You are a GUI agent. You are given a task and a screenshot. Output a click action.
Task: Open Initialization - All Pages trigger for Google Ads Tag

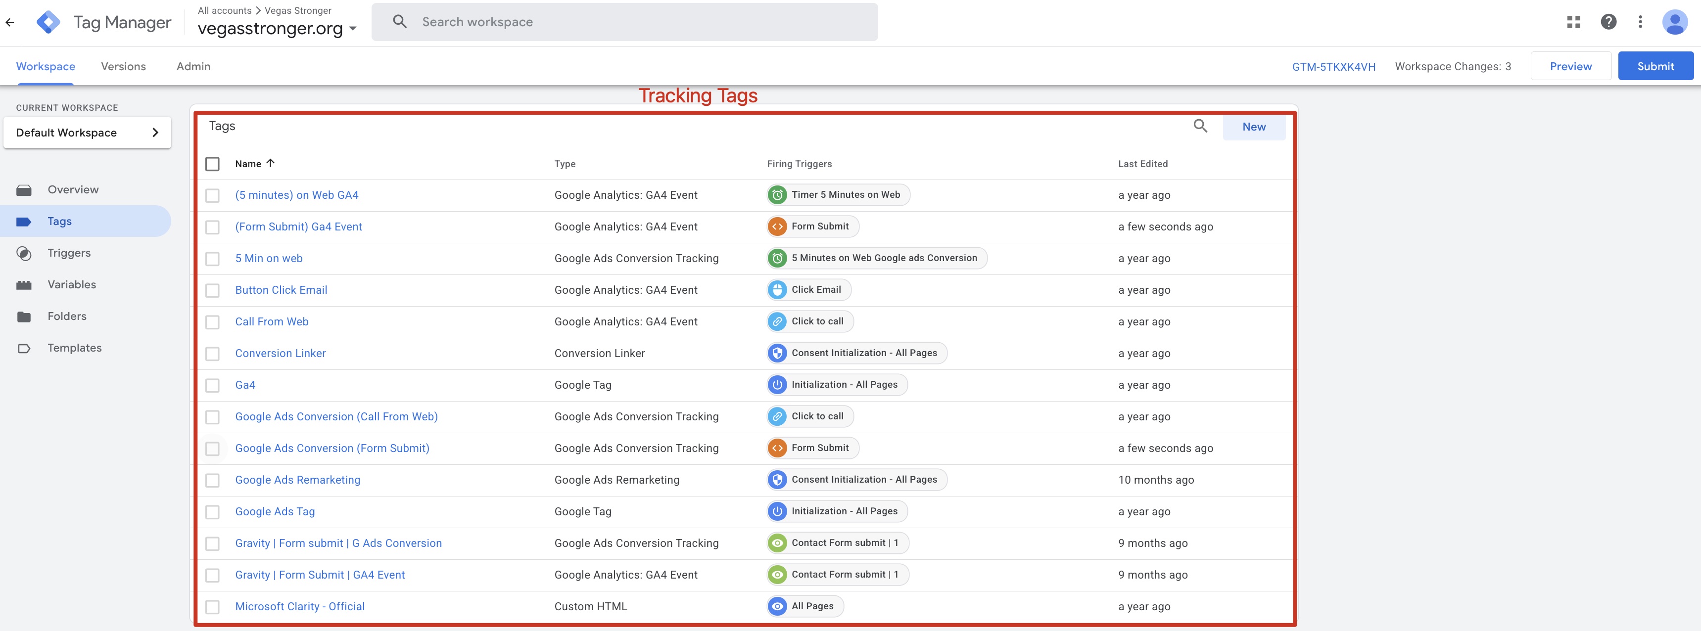[837, 511]
